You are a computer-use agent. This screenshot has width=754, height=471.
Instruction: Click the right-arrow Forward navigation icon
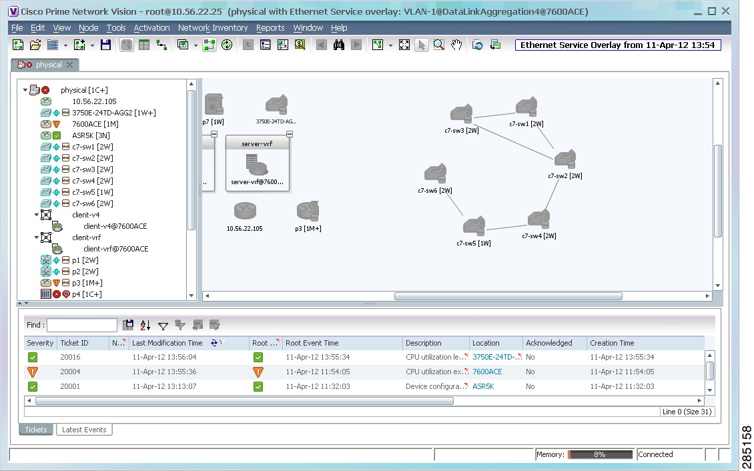click(x=356, y=45)
